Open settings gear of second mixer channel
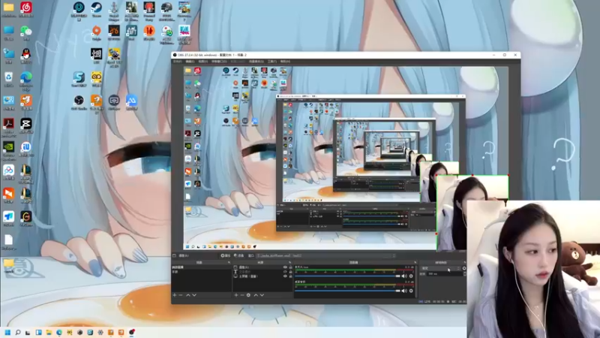The width and height of the screenshot is (600, 338). 411,291
